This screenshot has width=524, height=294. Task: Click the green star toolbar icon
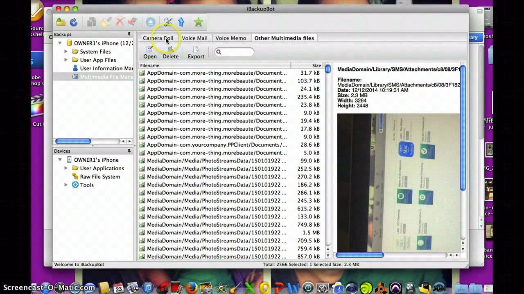197,22
